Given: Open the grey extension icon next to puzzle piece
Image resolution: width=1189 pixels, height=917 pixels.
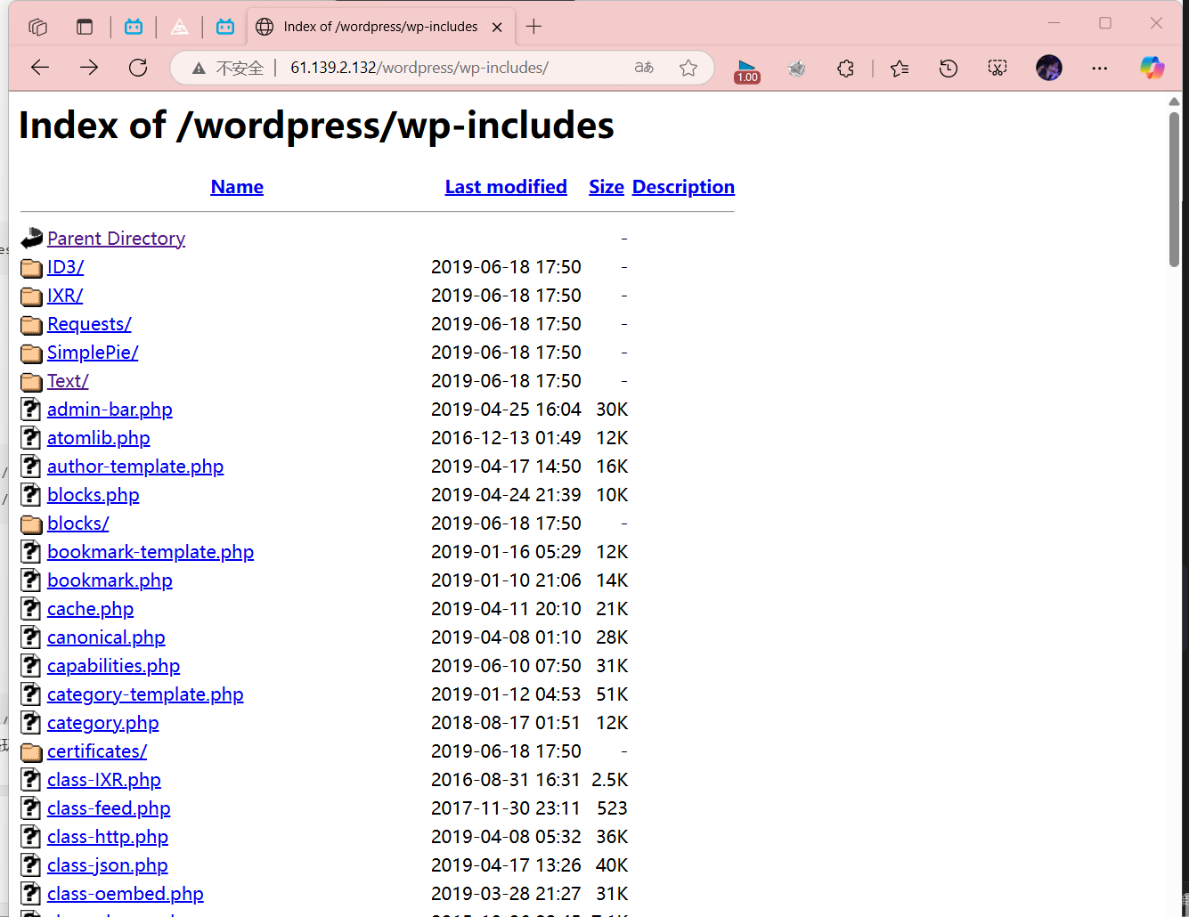Looking at the screenshot, I should (x=796, y=68).
